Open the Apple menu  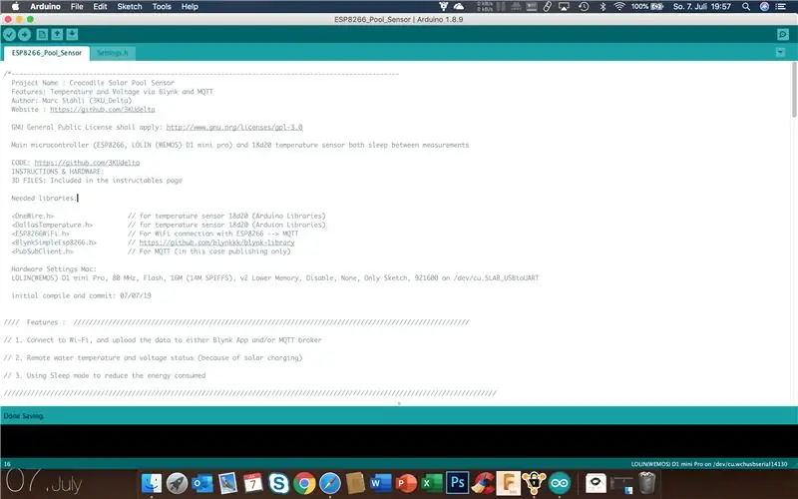tap(15, 7)
